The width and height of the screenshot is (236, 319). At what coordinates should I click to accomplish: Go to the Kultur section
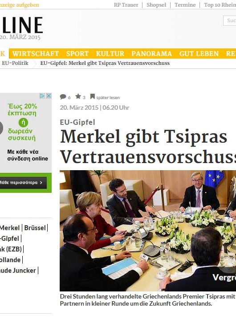pyautogui.click(x=110, y=53)
